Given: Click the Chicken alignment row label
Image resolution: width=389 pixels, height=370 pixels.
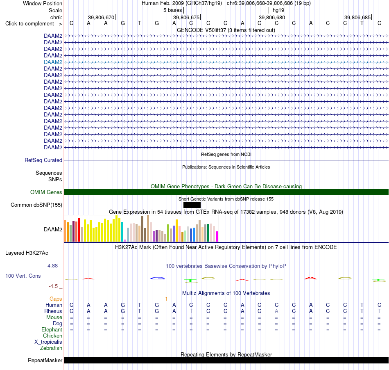Looking at the screenshot, I should pyautogui.click(x=52, y=336).
